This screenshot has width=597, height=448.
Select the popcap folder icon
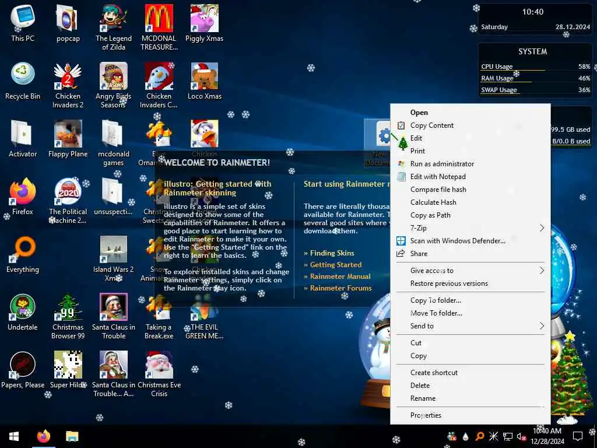coord(68,23)
